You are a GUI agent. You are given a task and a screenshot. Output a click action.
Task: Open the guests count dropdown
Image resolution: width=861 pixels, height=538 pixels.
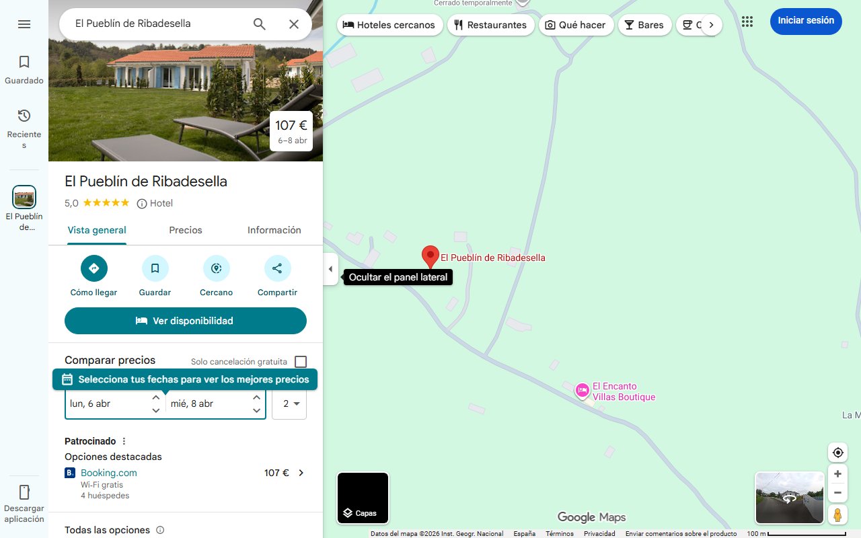(289, 403)
